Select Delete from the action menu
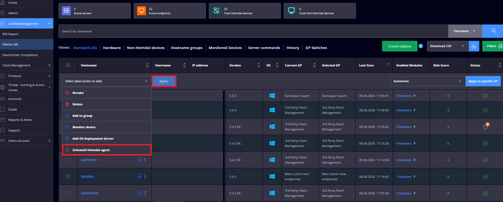Screen dimensions: 503x202 coord(106,104)
